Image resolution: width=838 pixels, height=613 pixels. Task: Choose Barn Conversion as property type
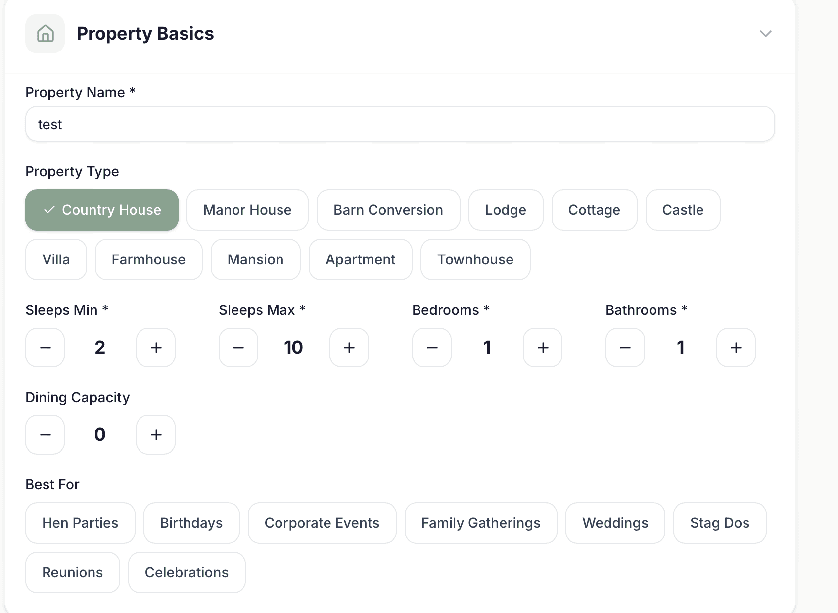pos(388,210)
